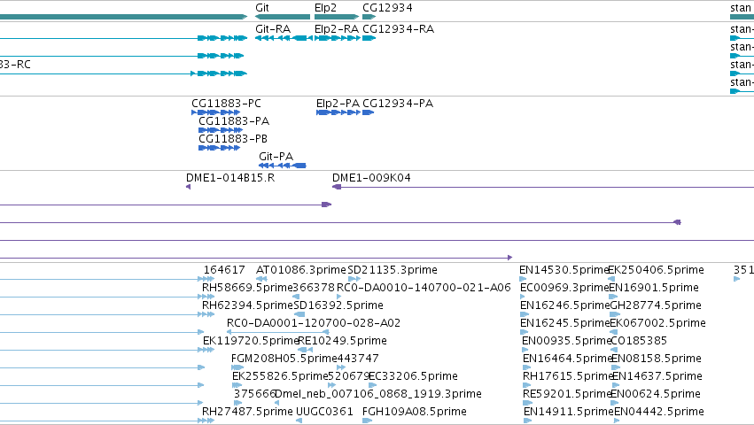Viewport: 754px width, 425px height.
Task: Click the 443747 EST label
Action: tap(358, 359)
